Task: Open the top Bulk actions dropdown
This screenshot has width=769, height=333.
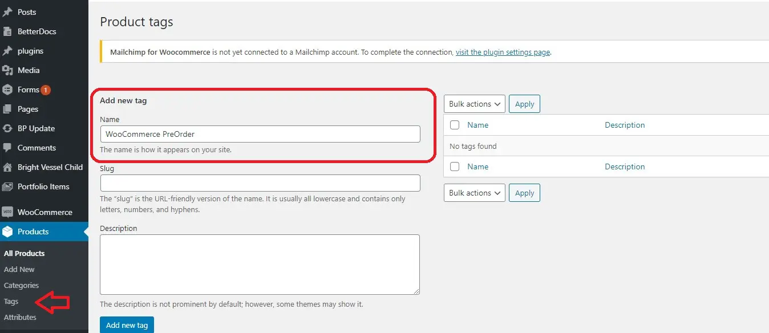Action: [x=474, y=104]
